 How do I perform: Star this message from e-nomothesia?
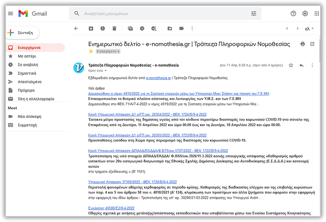tap(291, 65)
